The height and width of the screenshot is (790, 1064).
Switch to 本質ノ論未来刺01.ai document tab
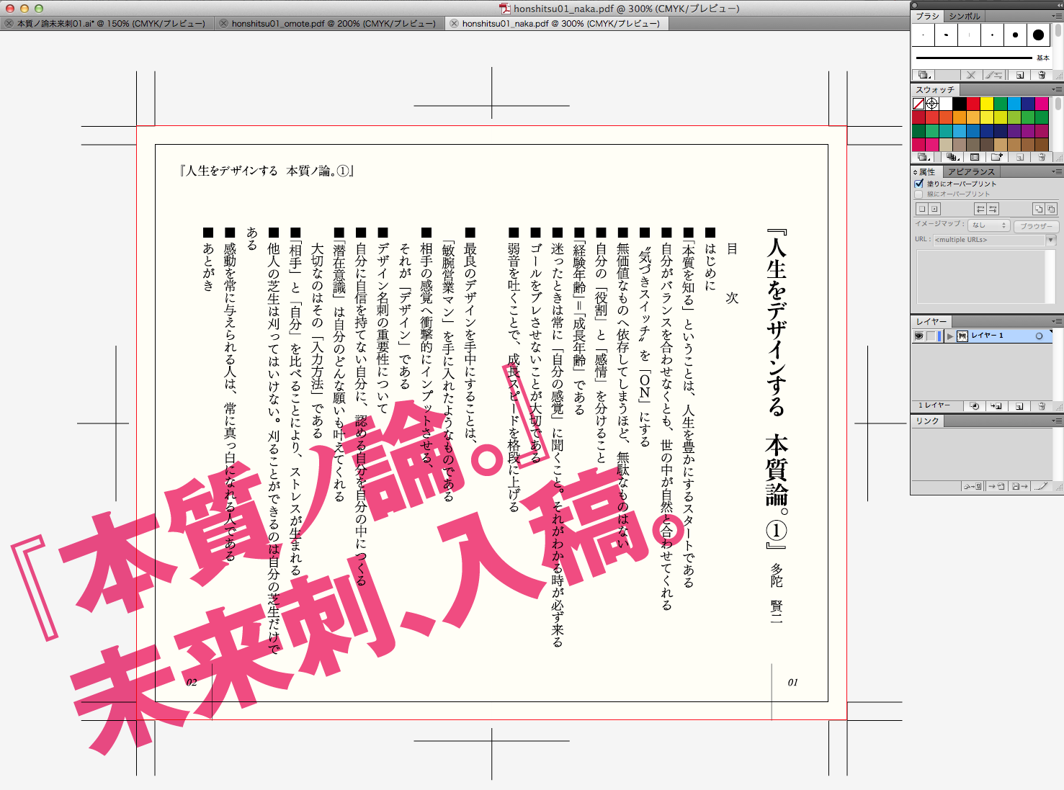tap(110, 24)
